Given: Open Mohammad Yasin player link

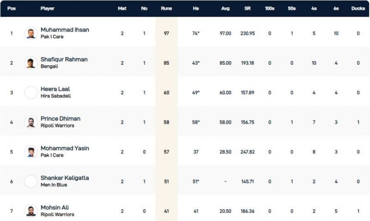Looking at the screenshot, I should tap(65, 149).
